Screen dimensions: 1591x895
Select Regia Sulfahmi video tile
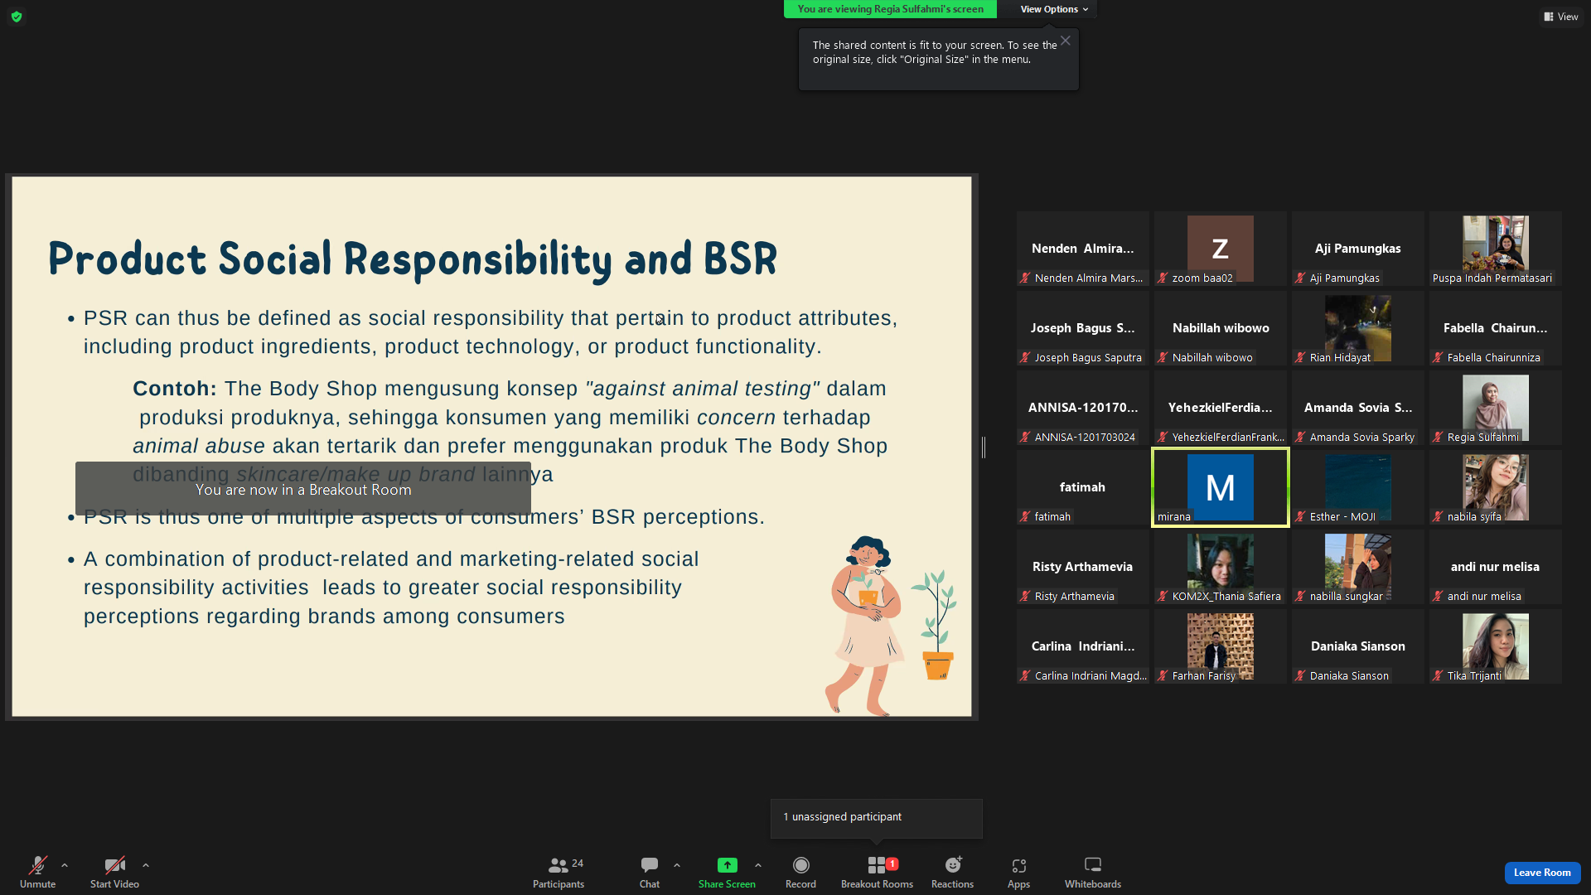pyautogui.click(x=1496, y=408)
